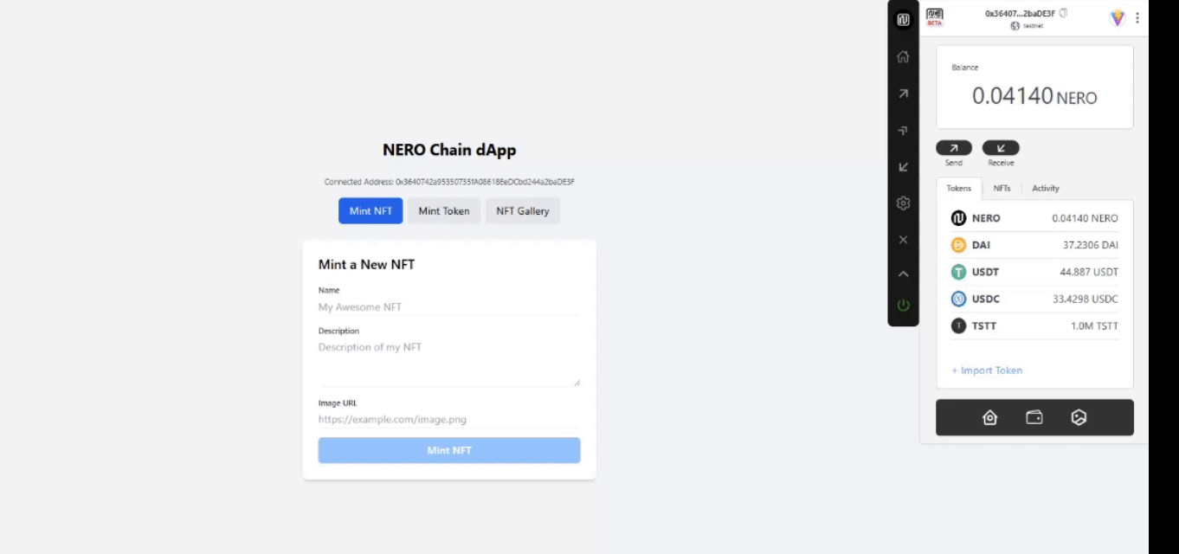The height and width of the screenshot is (554, 1179).
Task: Click the home icon in the dark sidebar
Action: (903, 57)
